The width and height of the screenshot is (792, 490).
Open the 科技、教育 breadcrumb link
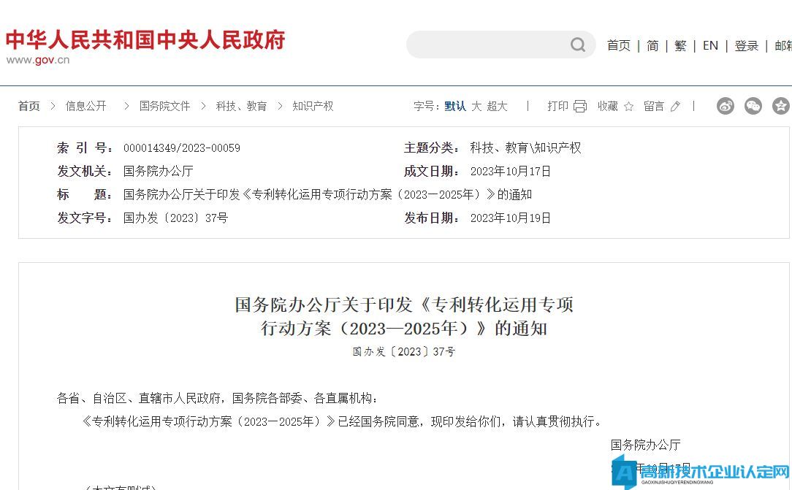(x=241, y=106)
